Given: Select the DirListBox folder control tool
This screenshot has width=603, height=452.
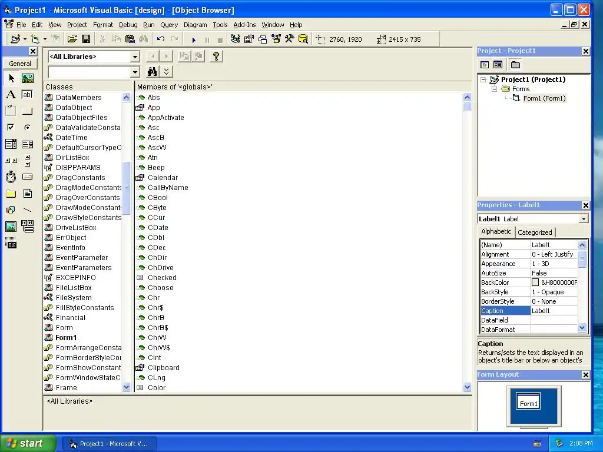Looking at the screenshot, I should pyautogui.click(x=11, y=193).
